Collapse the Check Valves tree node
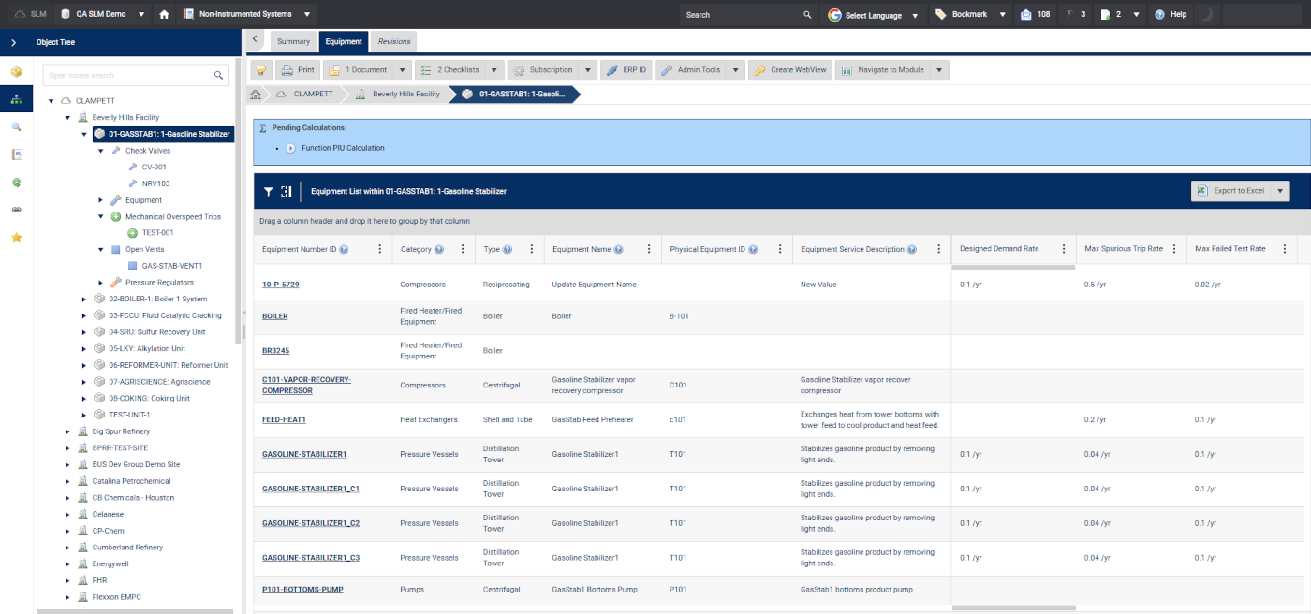1311x614 pixels. point(101,151)
